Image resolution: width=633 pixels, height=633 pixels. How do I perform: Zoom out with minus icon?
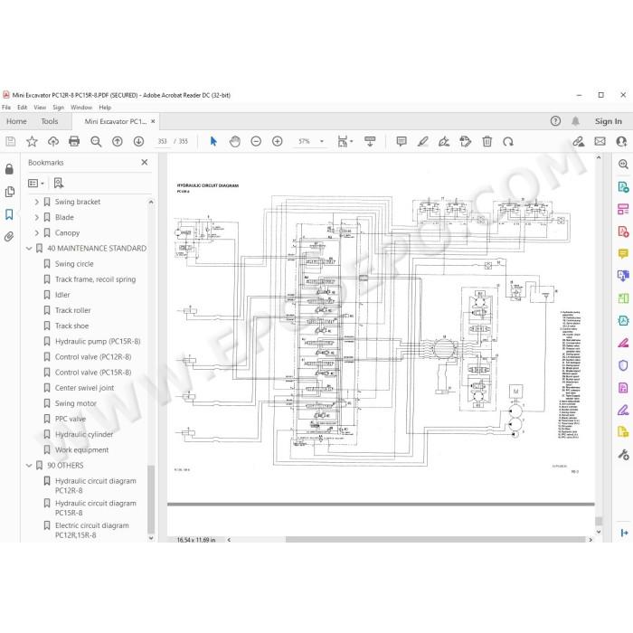[256, 141]
